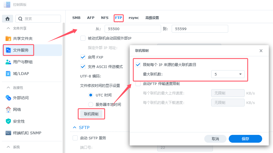This screenshot has height=153, width=273.
Task: Open Network (网络) house icon
Action: pyautogui.click(x=8, y=110)
